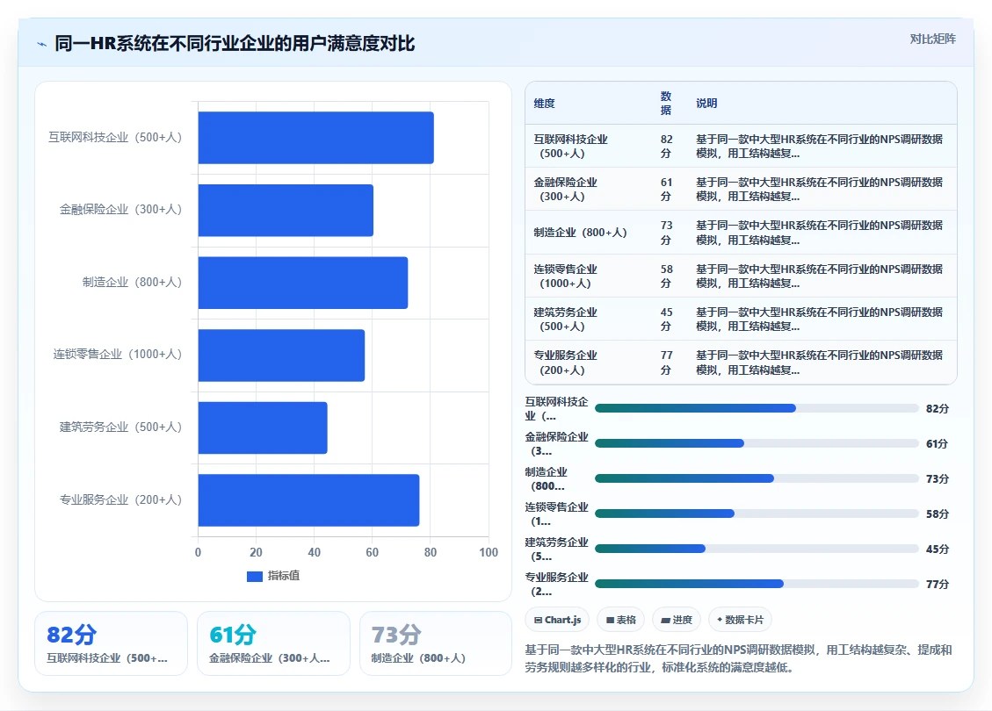
Task: Click the 77分 label beside progress bar
Action: click(937, 585)
